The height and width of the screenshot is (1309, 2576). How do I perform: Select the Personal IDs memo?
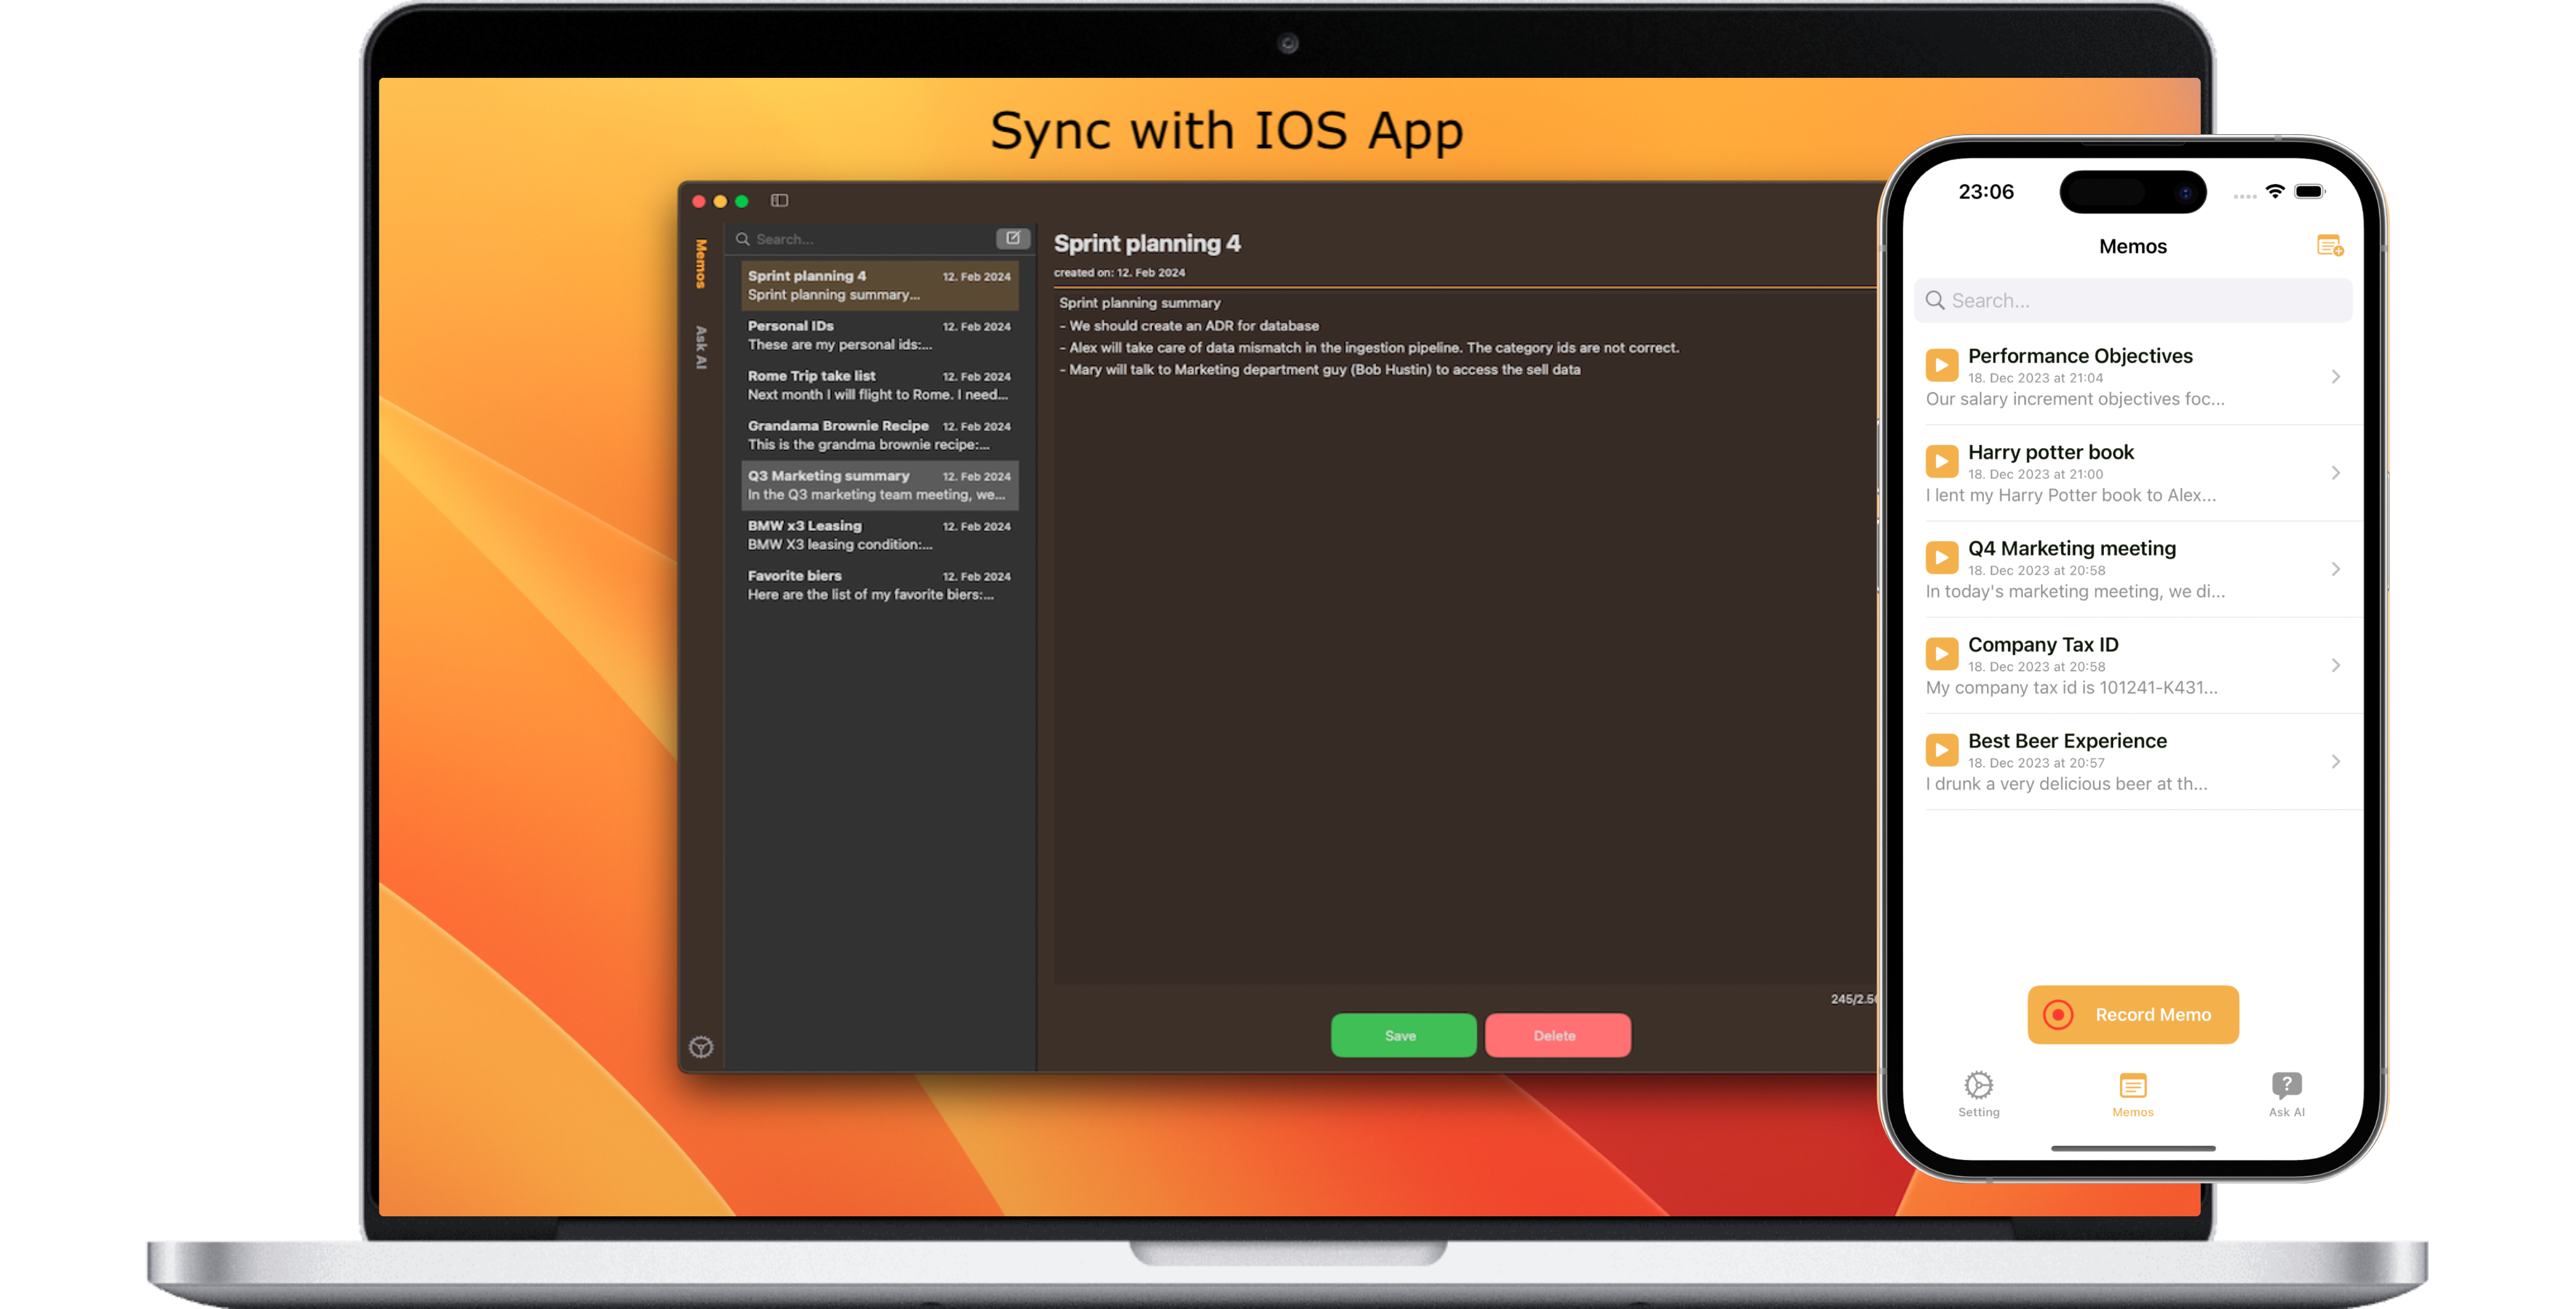879,335
